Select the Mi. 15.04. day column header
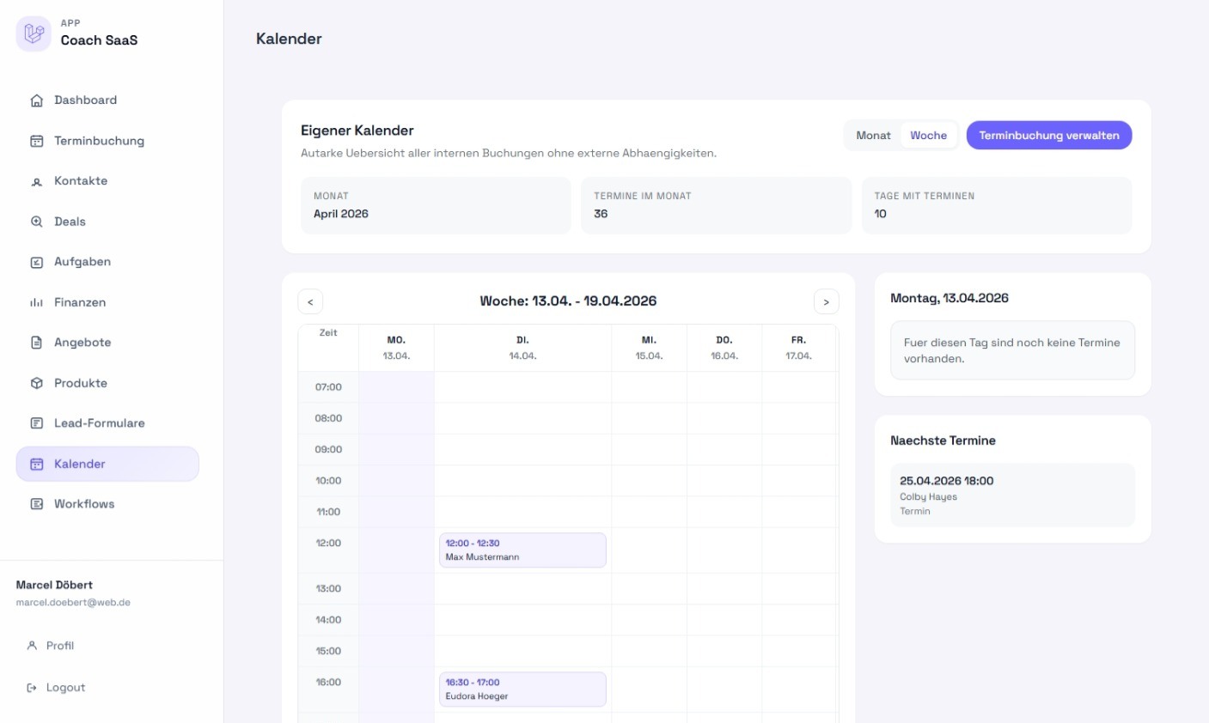The image size is (1209, 723). click(649, 348)
